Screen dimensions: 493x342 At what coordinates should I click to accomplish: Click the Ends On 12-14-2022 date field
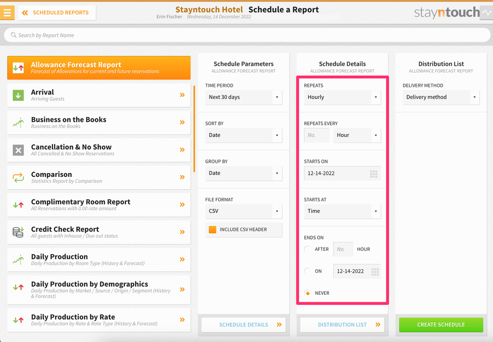(x=357, y=271)
